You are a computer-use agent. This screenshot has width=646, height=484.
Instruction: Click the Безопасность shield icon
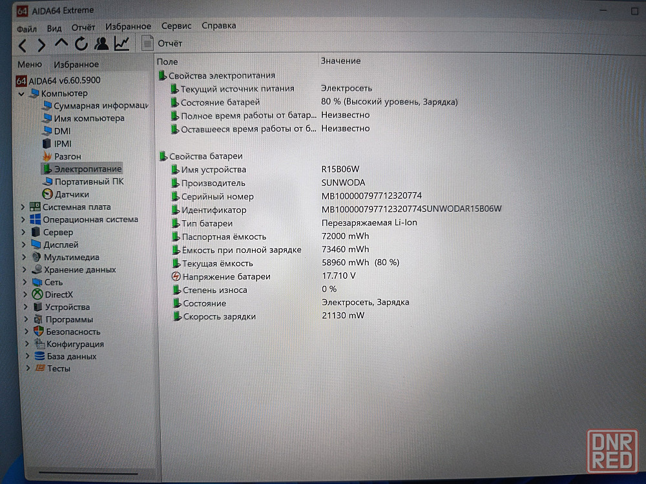coord(39,331)
